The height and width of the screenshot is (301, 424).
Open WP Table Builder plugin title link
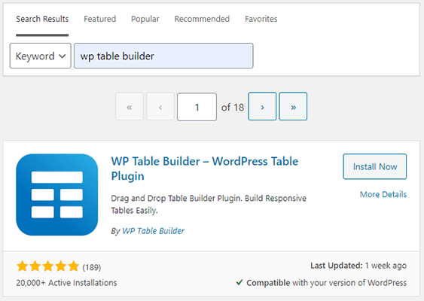click(205, 169)
